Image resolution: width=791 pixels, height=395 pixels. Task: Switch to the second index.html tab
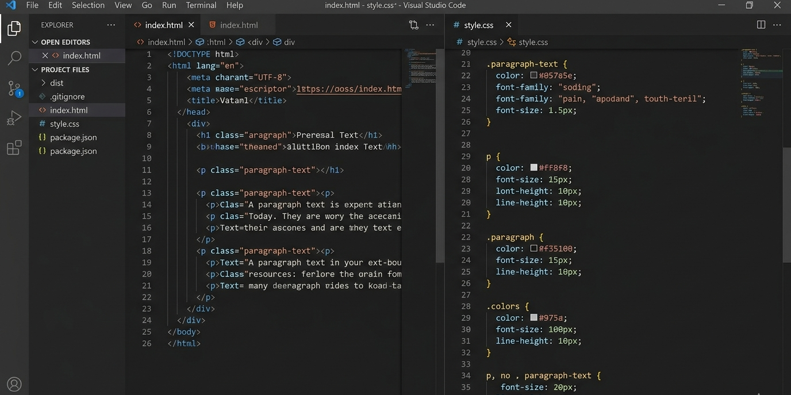point(239,25)
